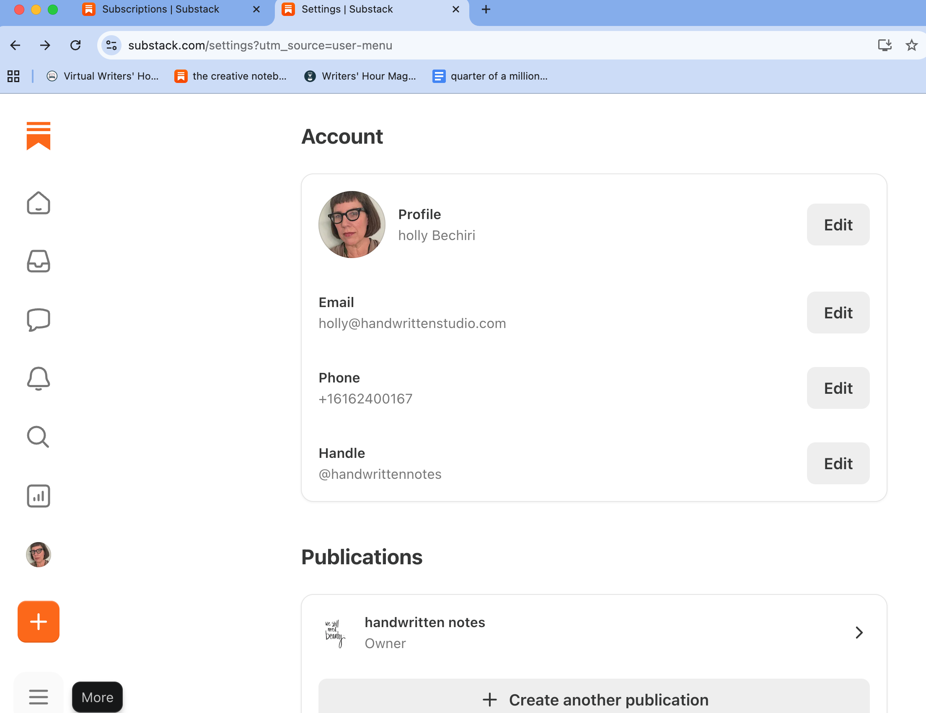Edit the Handle field
The height and width of the screenshot is (713, 926).
(838, 463)
